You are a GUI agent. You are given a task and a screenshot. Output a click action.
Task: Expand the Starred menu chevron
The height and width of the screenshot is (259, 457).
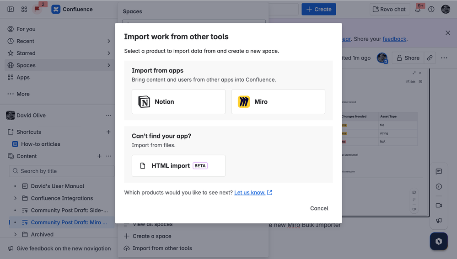[108, 53]
